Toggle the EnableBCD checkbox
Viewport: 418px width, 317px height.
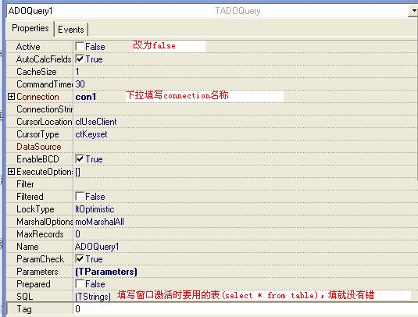tap(80, 158)
